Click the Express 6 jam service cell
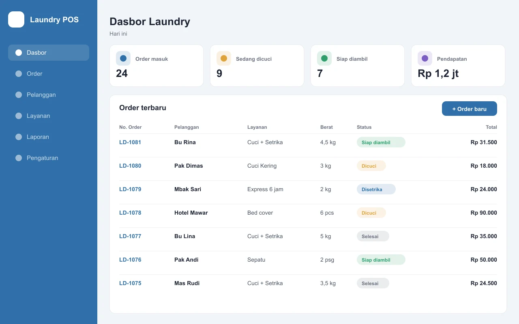Image resolution: width=519 pixels, height=324 pixels. 265,189
